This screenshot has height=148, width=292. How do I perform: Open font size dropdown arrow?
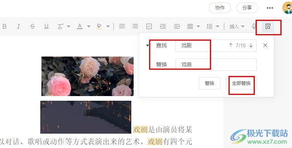tap(68, 26)
